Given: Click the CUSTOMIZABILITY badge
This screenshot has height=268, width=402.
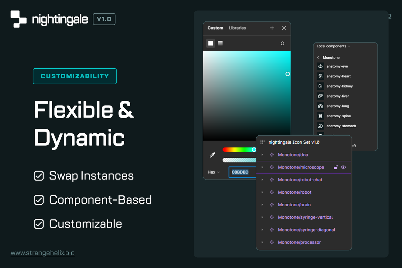Looking at the screenshot, I should point(75,76).
